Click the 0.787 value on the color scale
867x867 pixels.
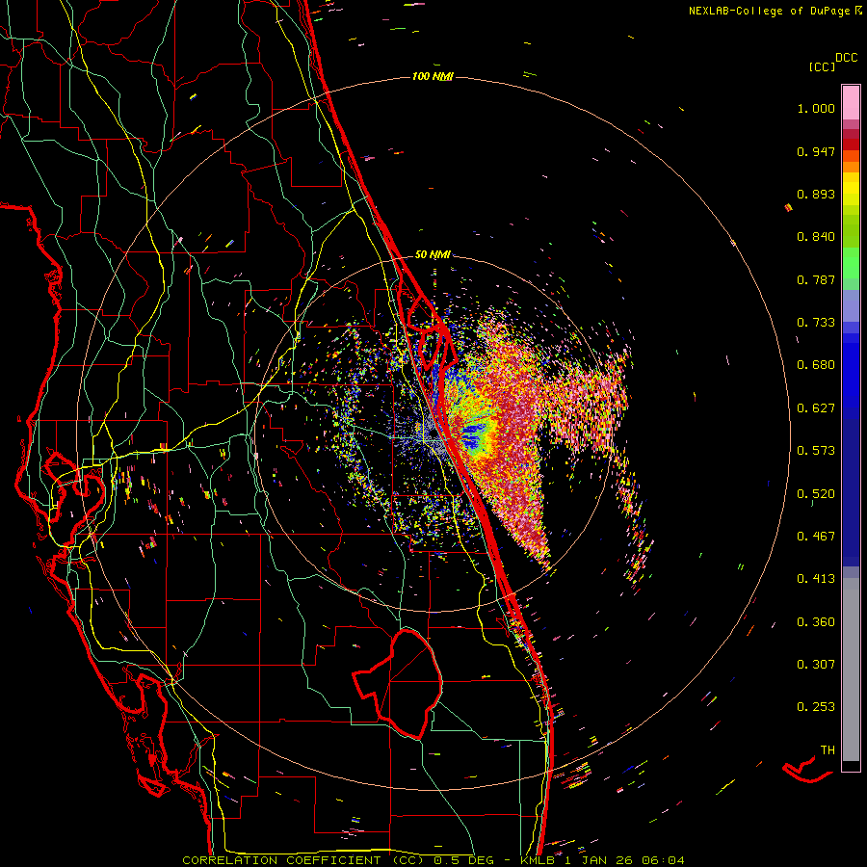pyautogui.click(x=816, y=279)
